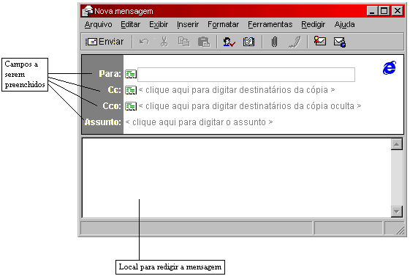Open address book icon beside Cco
Image resolution: width=410 pixels, height=276 pixels.
(131, 106)
